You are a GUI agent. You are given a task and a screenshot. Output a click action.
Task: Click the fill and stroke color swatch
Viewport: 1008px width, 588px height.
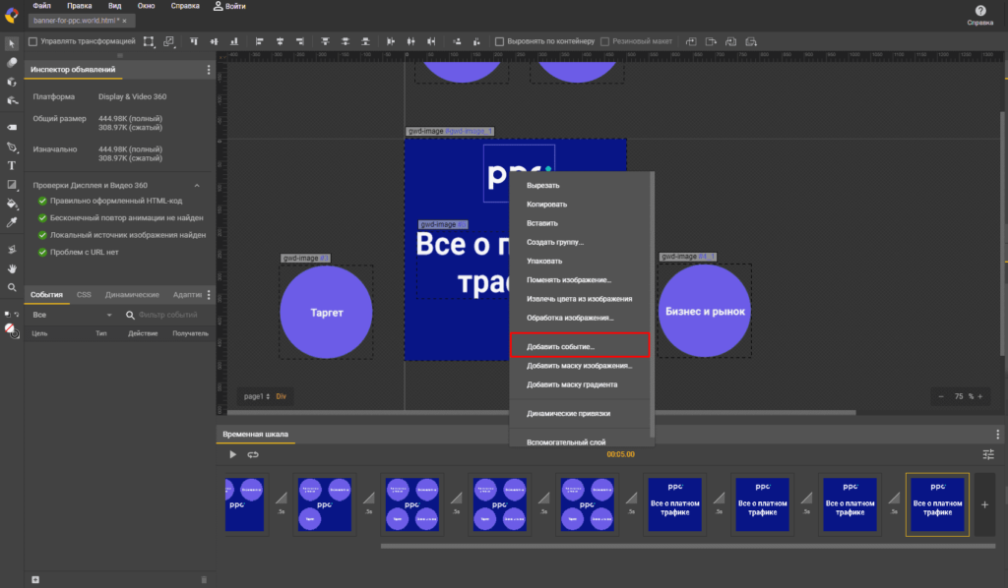[x=10, y=329]
